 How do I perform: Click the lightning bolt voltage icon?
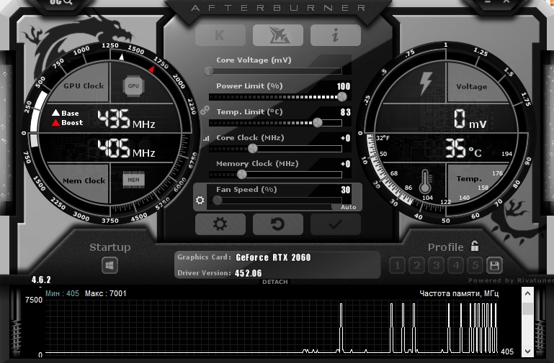pos(425,83)
